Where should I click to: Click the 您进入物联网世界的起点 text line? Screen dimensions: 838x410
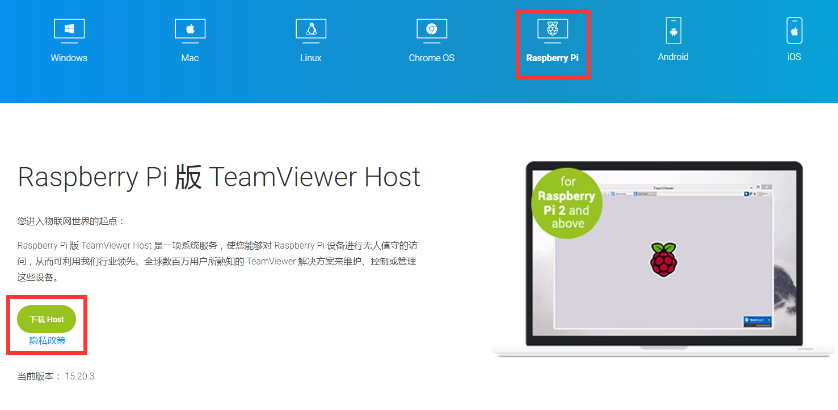pyautogui.click(x=71, y=221)
